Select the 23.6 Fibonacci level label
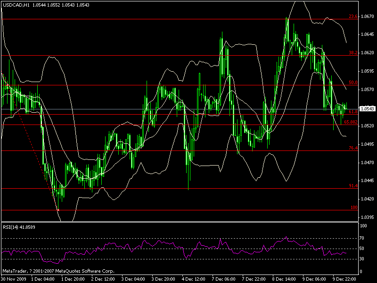The width and height of the screenshot is (377, 283). click(x=353, y=17)
